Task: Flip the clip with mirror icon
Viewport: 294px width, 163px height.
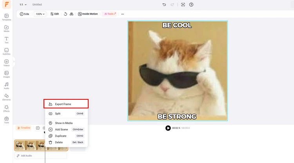Action: coord(71,14)
